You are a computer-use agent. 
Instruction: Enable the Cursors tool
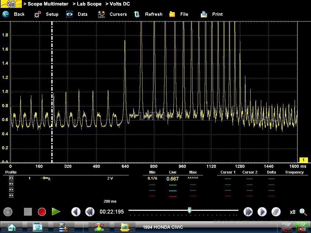[101, 14]
